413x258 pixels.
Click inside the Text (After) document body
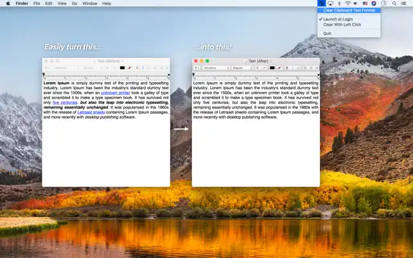point(255,154)
